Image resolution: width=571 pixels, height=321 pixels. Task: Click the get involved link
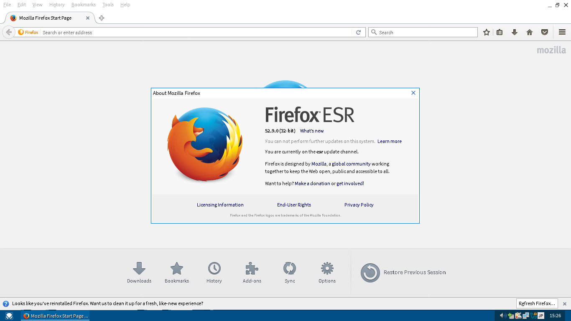click(x=349, y=183)
